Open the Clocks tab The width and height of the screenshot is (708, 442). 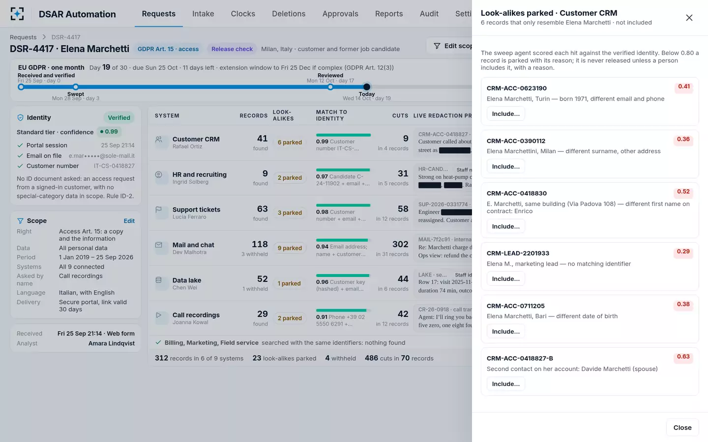[x=243, y=14]
